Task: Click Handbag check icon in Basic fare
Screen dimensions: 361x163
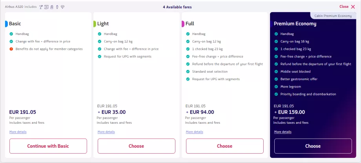Action: [x=11, y=34]
